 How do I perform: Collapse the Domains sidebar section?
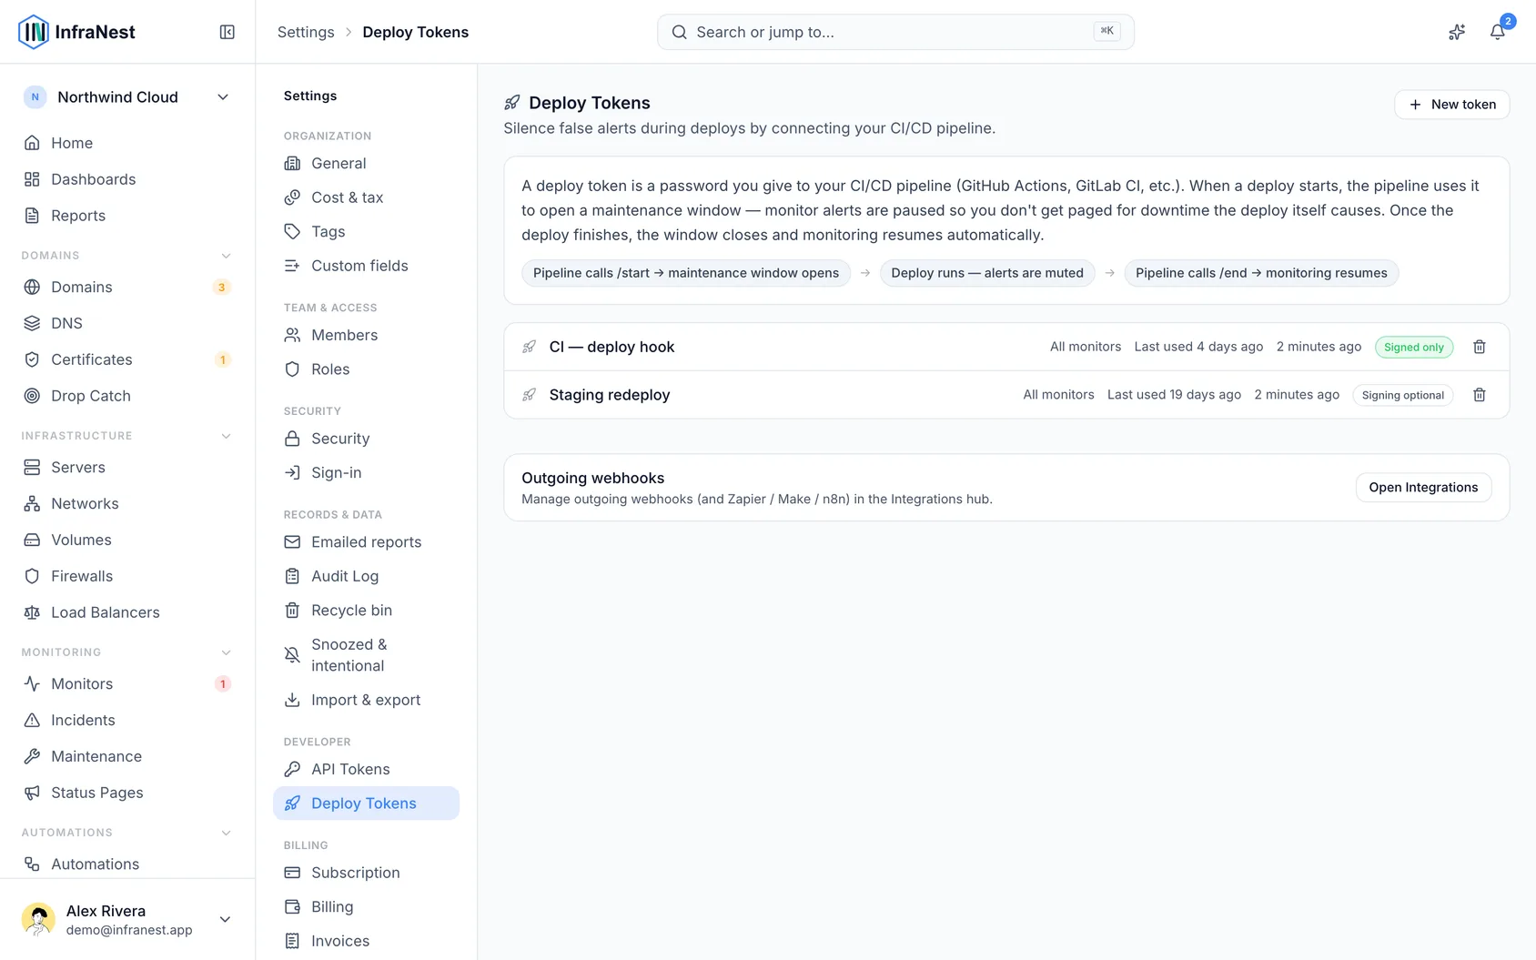227,256
